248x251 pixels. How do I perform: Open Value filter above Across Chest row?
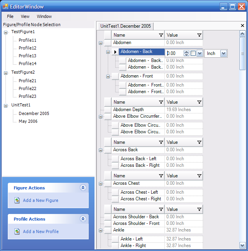click(x=199, y=176)
